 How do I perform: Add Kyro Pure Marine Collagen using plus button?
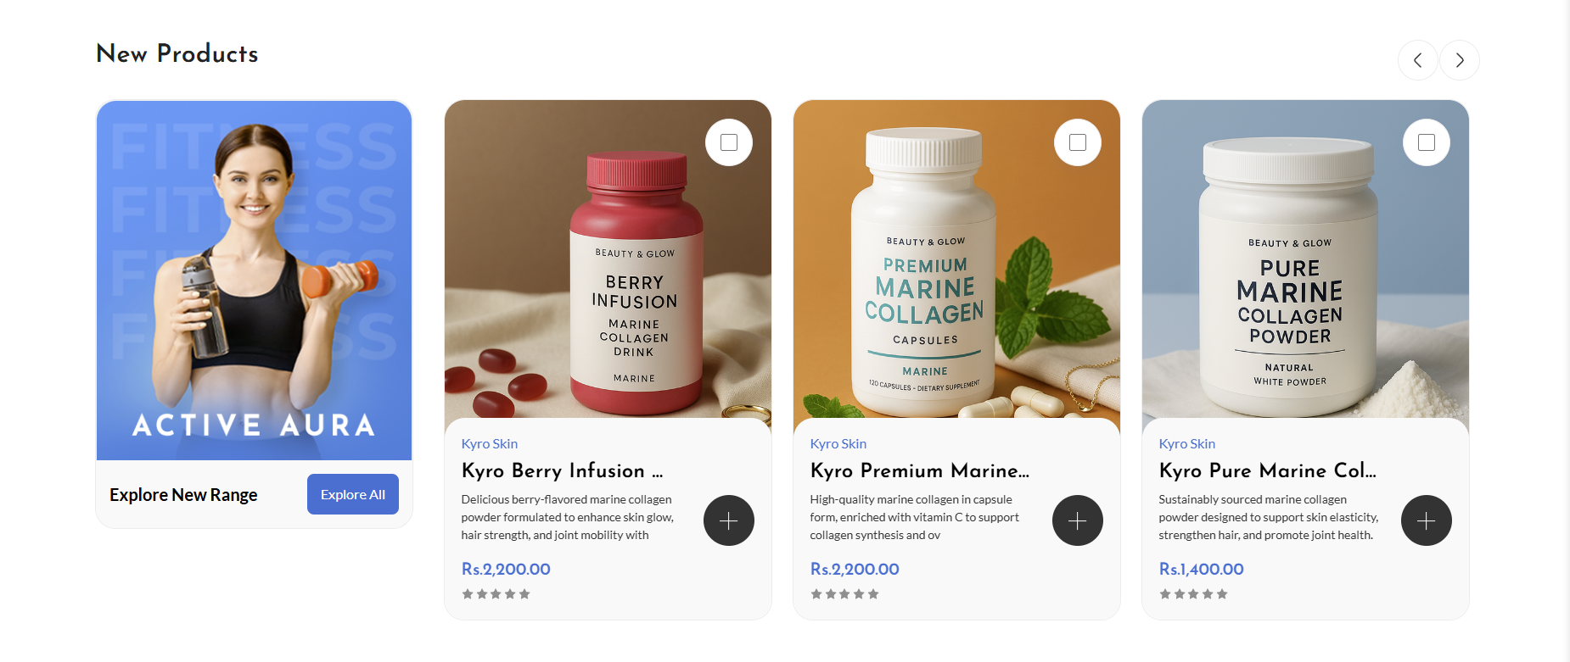click(1426, 520)
